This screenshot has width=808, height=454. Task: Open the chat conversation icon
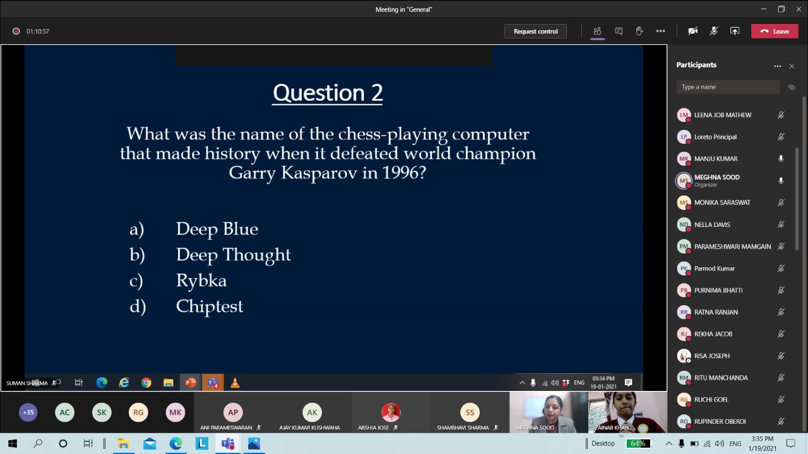[x=619, y=31]
